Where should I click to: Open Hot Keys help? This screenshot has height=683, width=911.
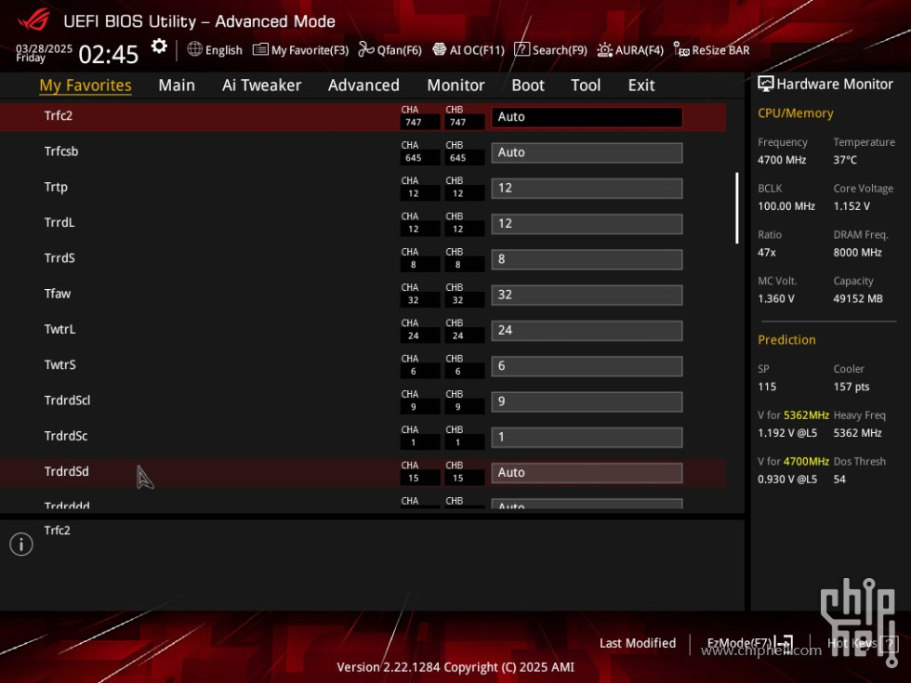(863, 643)
